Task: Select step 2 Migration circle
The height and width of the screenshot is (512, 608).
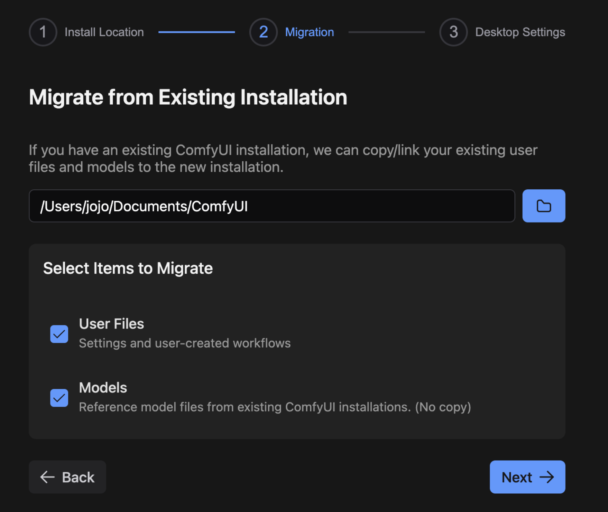Action: coord(264,32)
